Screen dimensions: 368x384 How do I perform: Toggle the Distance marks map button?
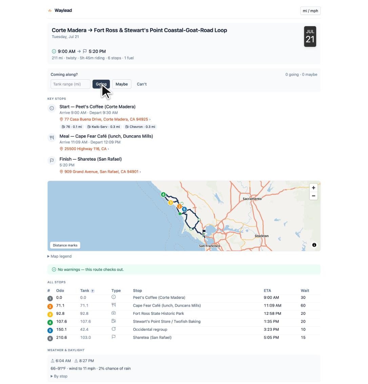[x=65, y=245]
